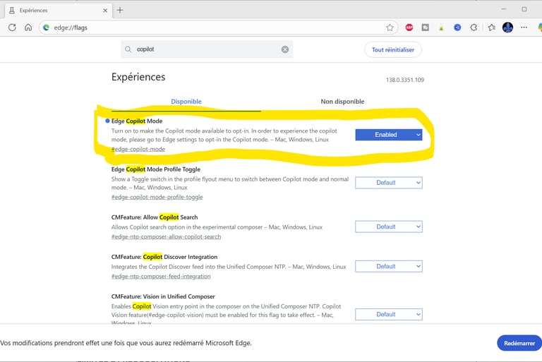
Task: Open the Favorites list icon
Action: (491, 28)
